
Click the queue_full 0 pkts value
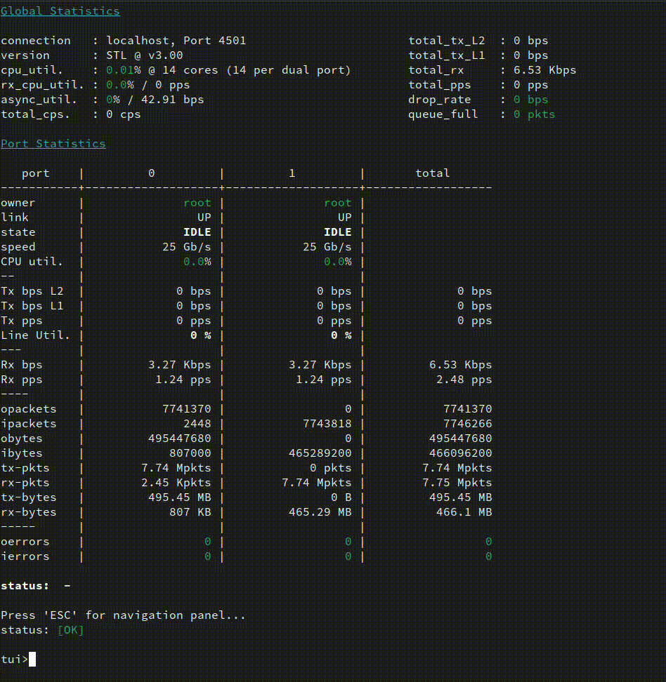coord(534,114)
